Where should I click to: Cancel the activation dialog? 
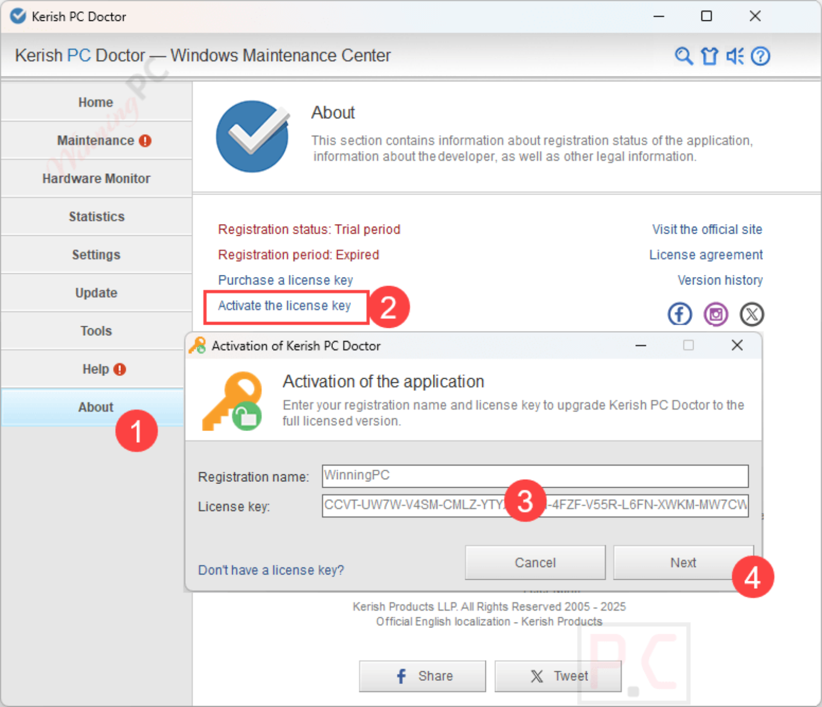tap(535, 562)
